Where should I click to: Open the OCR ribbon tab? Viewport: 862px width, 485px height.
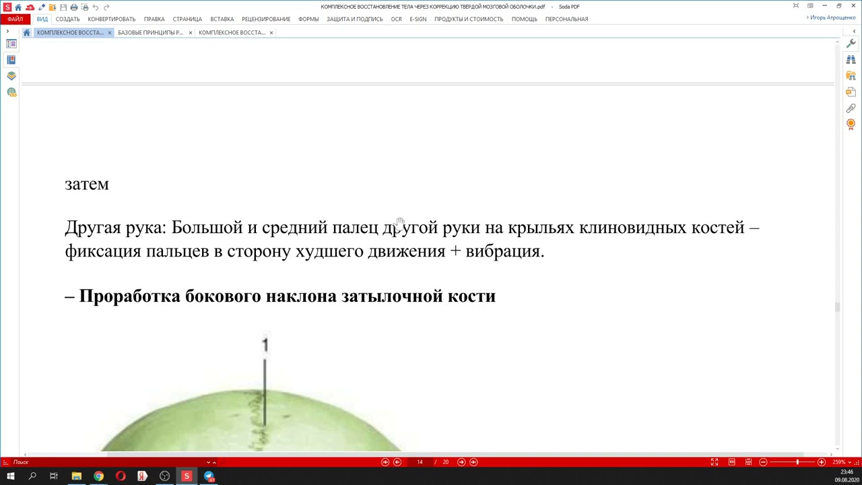397,19
